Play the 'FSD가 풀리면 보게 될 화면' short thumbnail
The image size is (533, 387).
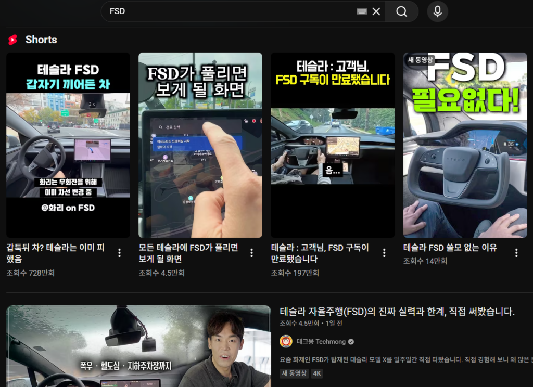(x=200, y=145)
